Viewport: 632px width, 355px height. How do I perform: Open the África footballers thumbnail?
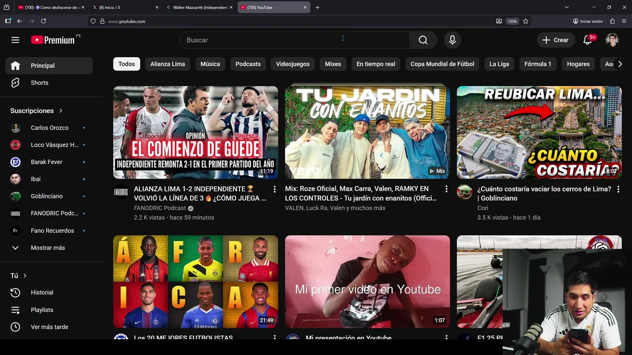(x=196, y=282)
